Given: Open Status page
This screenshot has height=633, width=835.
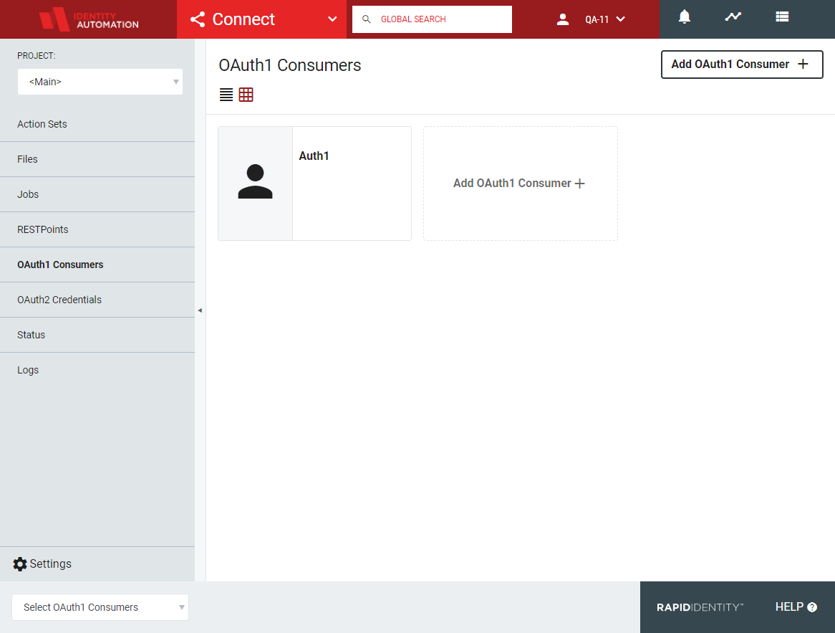Looking at the screenshot, I should [97, 335].
